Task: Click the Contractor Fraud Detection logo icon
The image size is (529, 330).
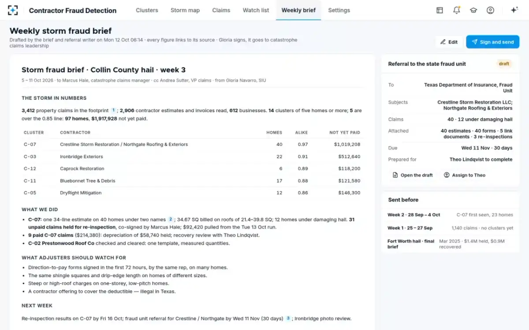Action: (x=13, y=10)
